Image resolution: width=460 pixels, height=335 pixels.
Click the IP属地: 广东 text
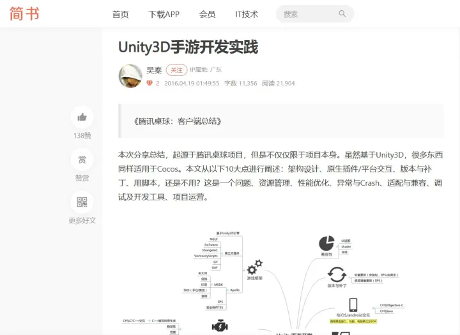pos(206,70)
